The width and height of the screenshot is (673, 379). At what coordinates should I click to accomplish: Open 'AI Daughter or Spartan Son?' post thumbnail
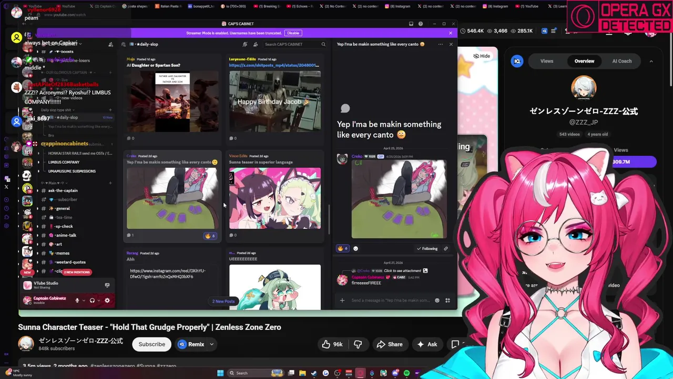click(172, 102)
